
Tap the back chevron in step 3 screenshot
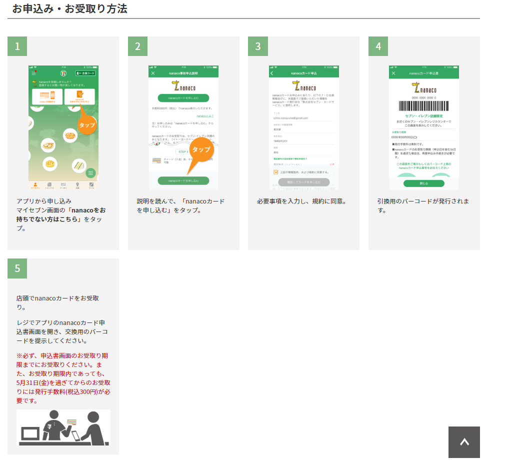[x=272, y=73]
